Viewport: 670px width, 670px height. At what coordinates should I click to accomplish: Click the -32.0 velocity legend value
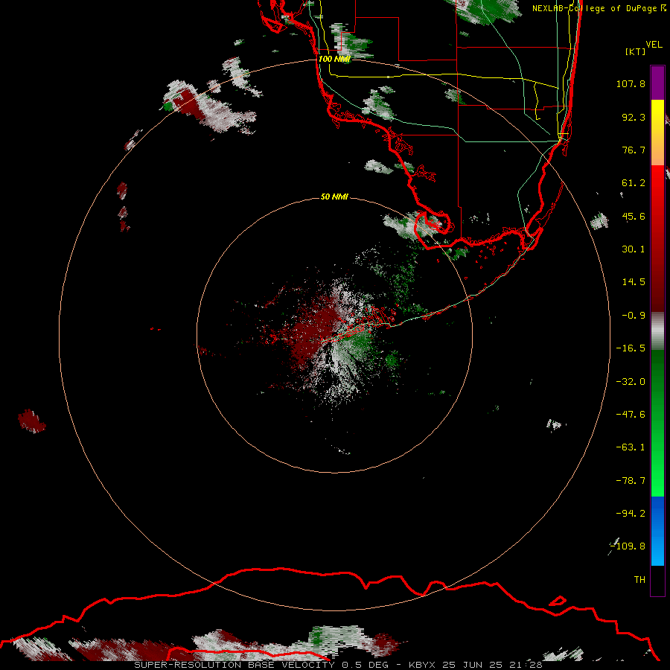(631, 381)
